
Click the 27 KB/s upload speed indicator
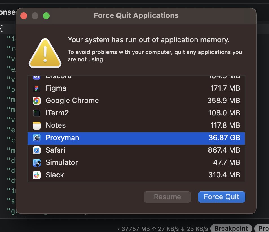coord(166,229)
